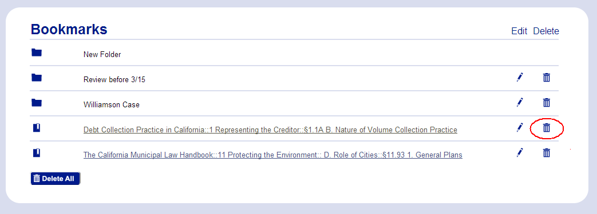
Task: Edit the Review before 3/15 folder name
Action: 520,78
